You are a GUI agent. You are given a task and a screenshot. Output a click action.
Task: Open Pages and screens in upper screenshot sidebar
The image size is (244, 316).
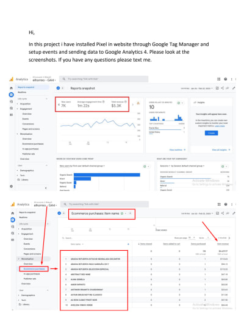point(31,129)
